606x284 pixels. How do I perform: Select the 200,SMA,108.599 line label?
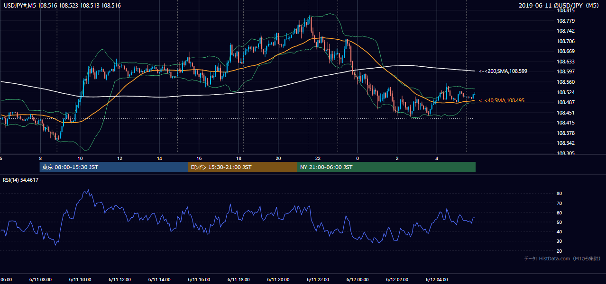coord(503,71)
